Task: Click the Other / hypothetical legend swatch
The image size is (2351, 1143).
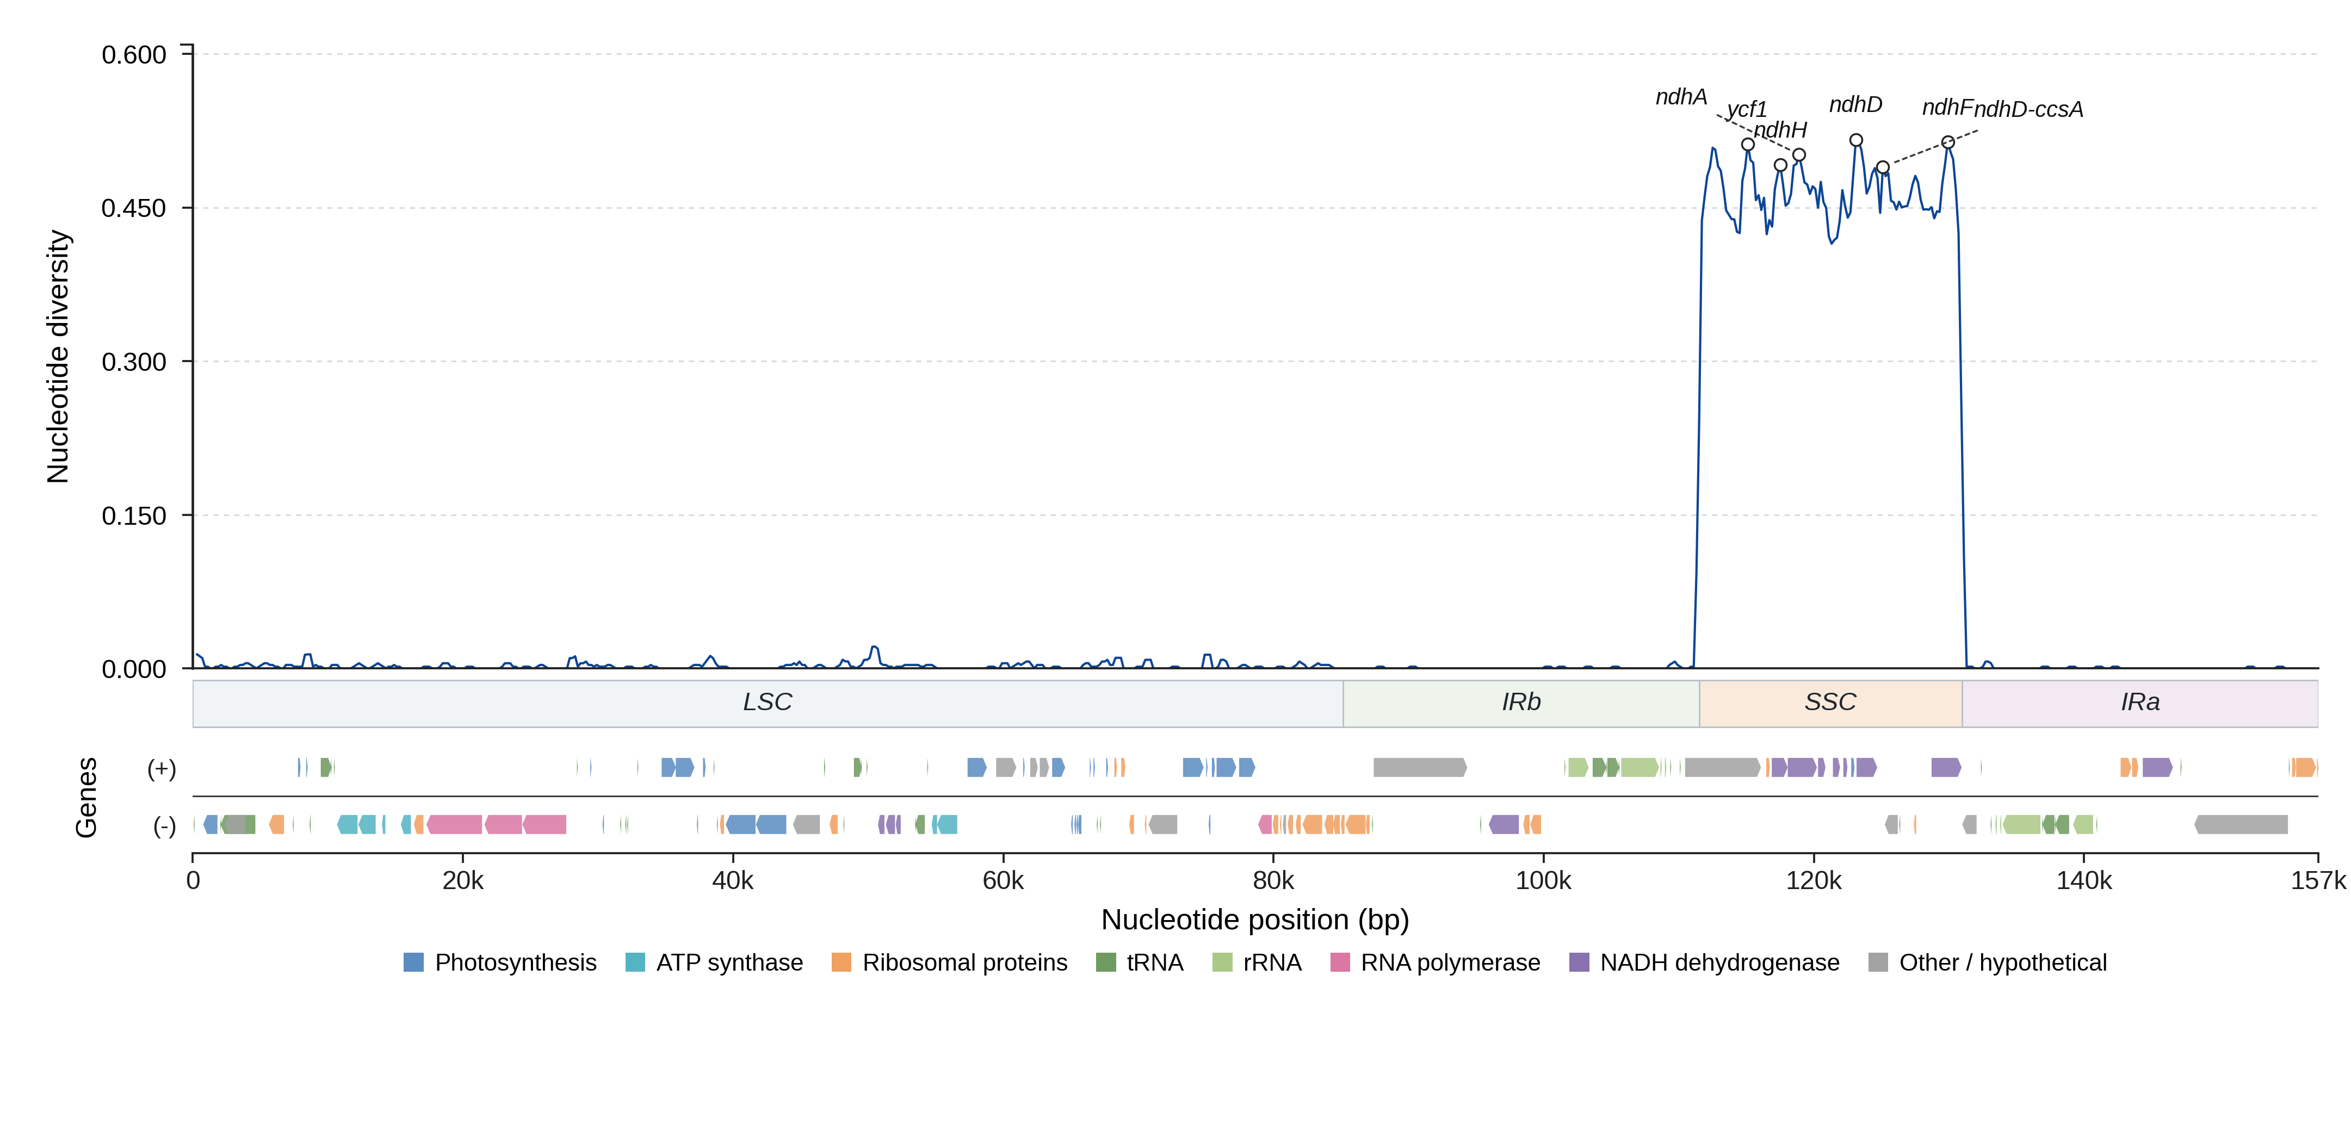Action: tap(1878, 962)
